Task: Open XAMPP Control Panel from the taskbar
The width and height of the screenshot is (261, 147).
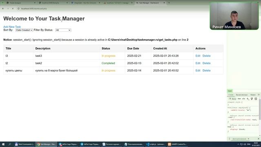Action: click(177, 144)
